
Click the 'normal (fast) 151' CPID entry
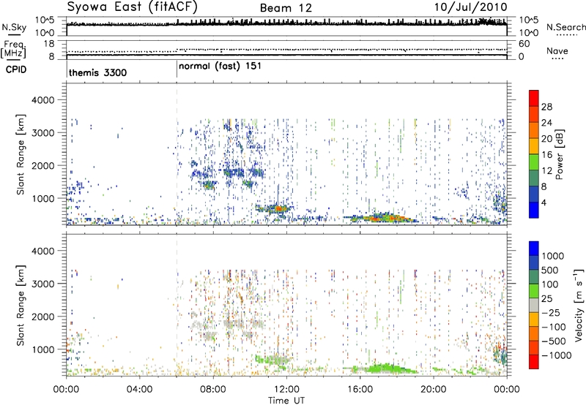[x=220, y=67]
